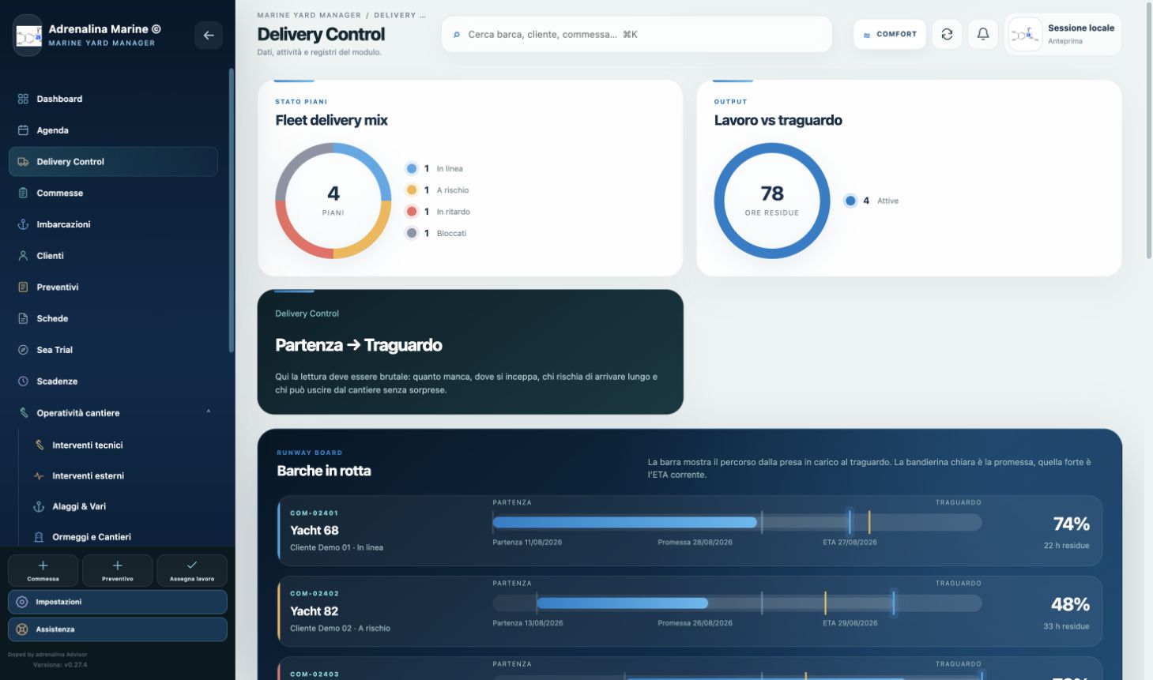Click the Delivery Control truck icon
Screen dimensions: 1153x680
coord(23,162)
